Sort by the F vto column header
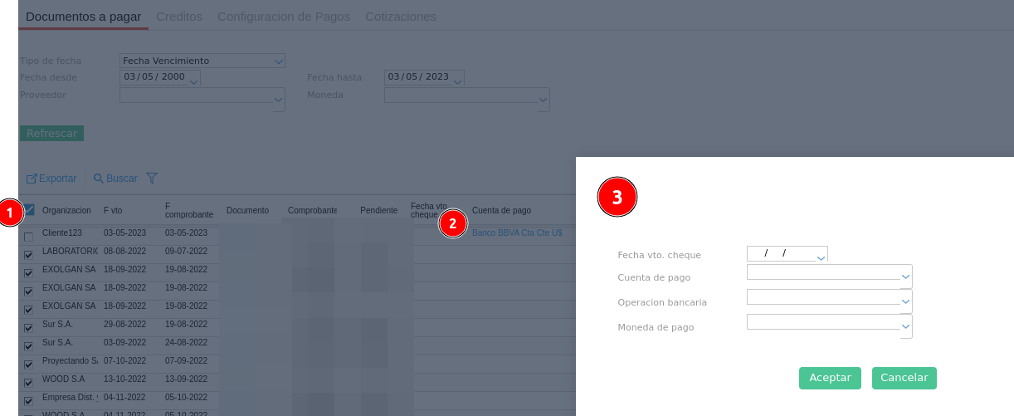The image size is (1014, 416). [x=113, y=211]
